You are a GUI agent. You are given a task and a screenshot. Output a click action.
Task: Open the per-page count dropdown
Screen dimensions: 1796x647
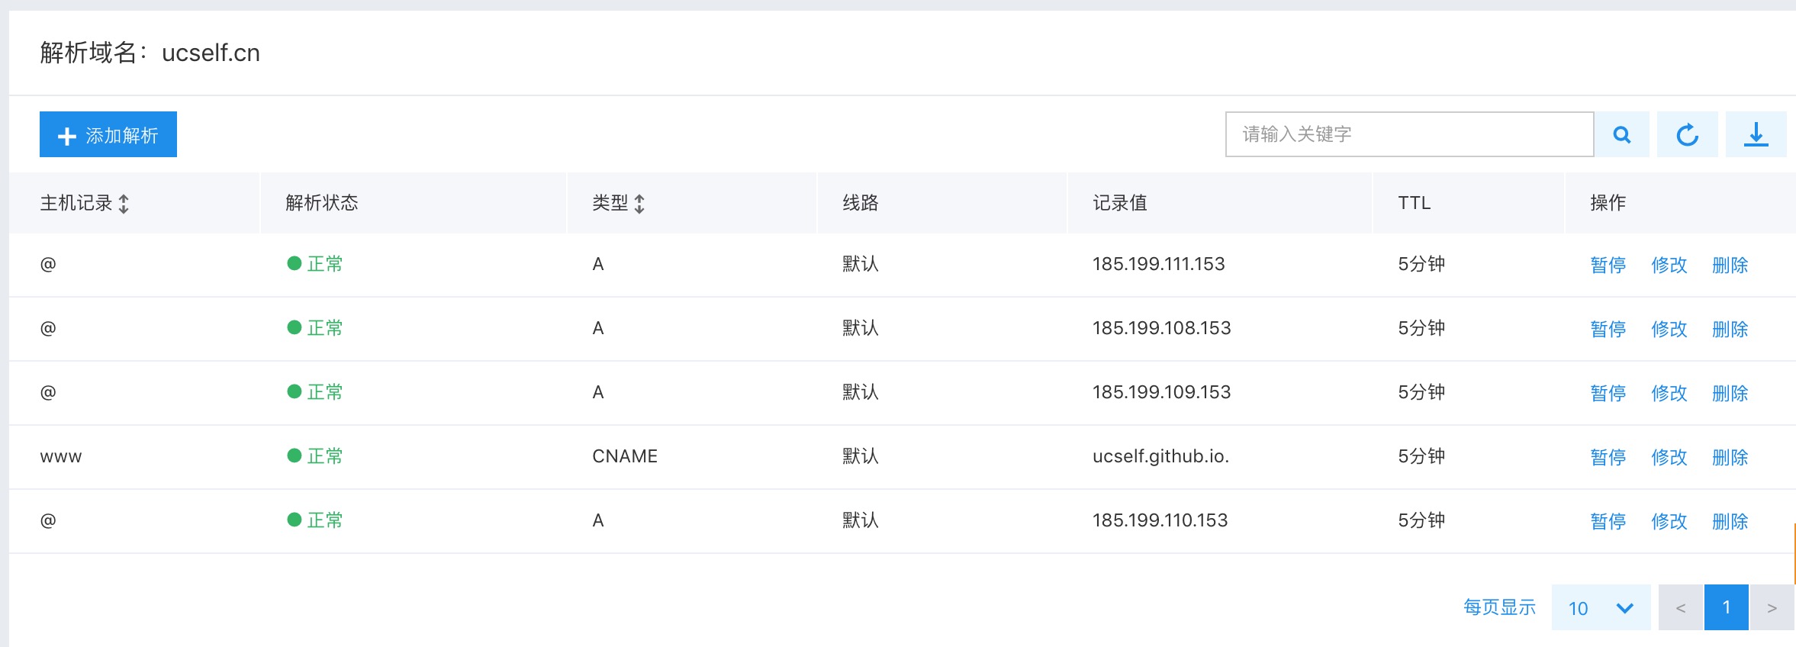1601,607
